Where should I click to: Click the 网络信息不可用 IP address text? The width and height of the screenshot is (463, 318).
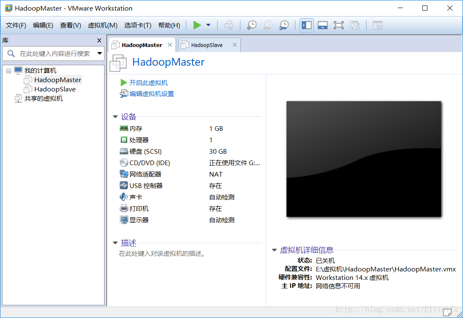click(338, 286)
